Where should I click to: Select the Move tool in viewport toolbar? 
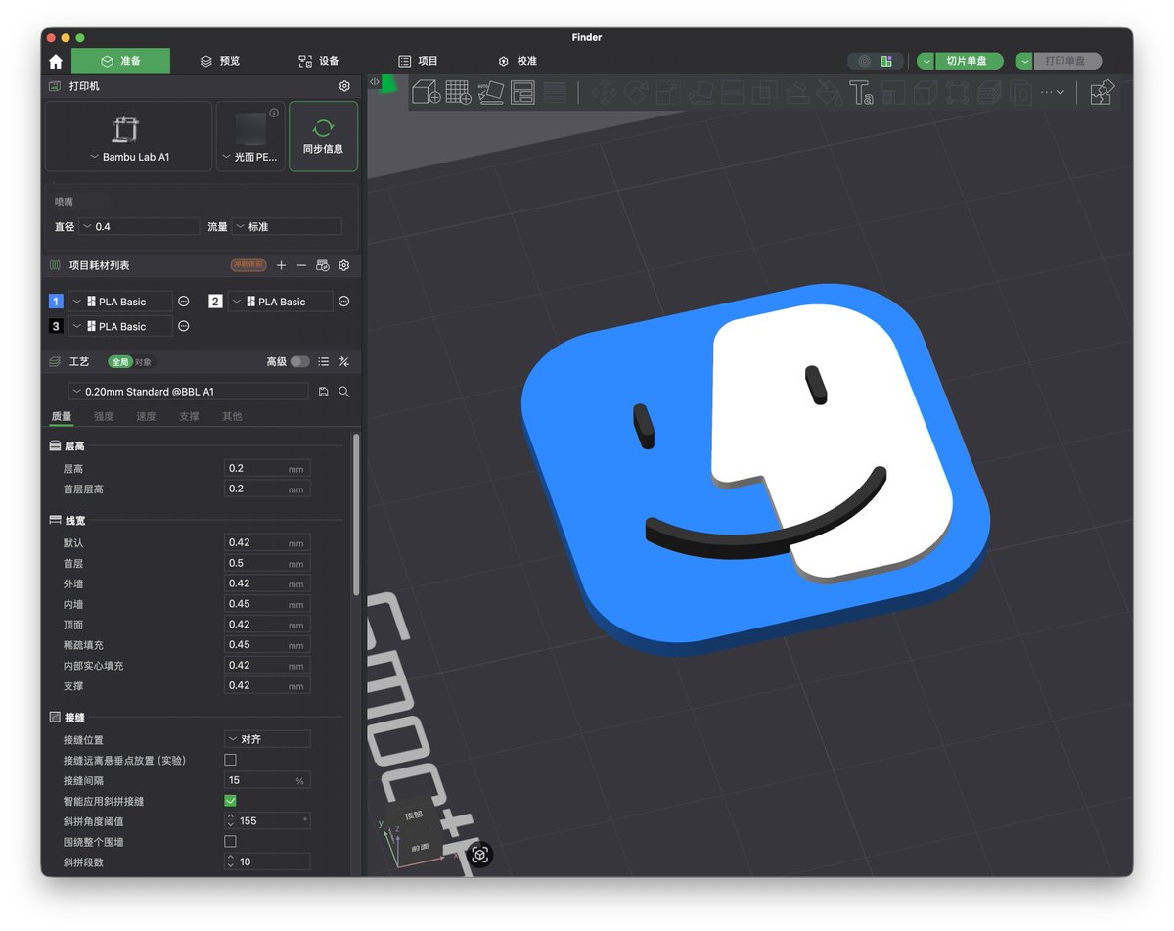click(x=605, y=93)
